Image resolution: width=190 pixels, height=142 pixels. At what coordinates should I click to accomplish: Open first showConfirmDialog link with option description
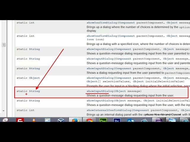point(102,23)
